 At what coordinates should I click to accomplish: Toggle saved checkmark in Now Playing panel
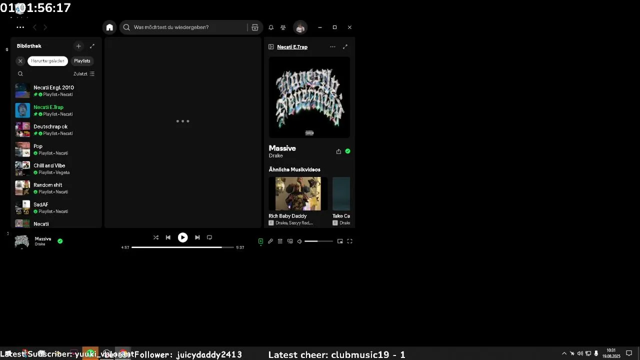[347, 151]
